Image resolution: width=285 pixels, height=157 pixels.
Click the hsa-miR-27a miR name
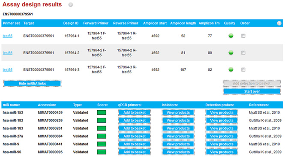point(13,136)
